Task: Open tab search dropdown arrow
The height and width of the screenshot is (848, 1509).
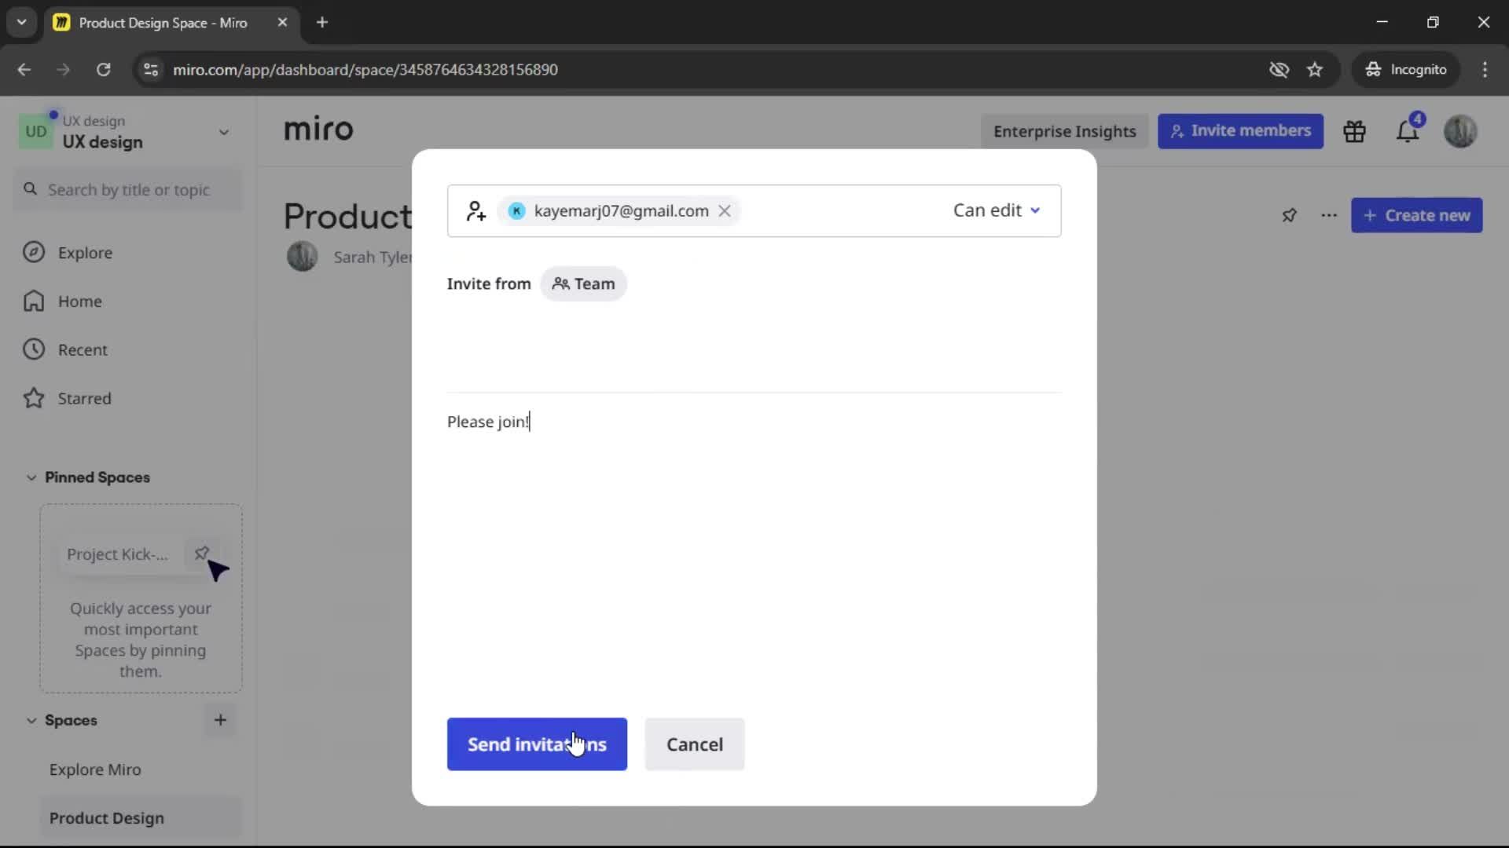Action: coord(22,22)
